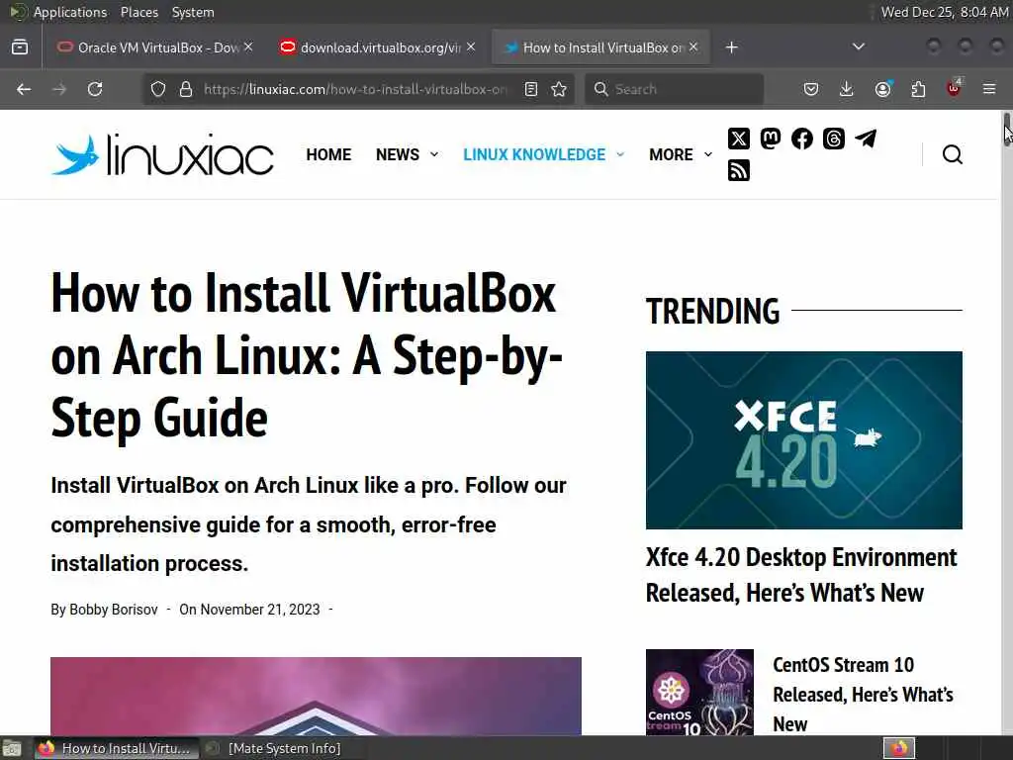Viewport: 1013px width, 760px height.
Task: Click the TRENDING section heading
Action: pos(712,311)
